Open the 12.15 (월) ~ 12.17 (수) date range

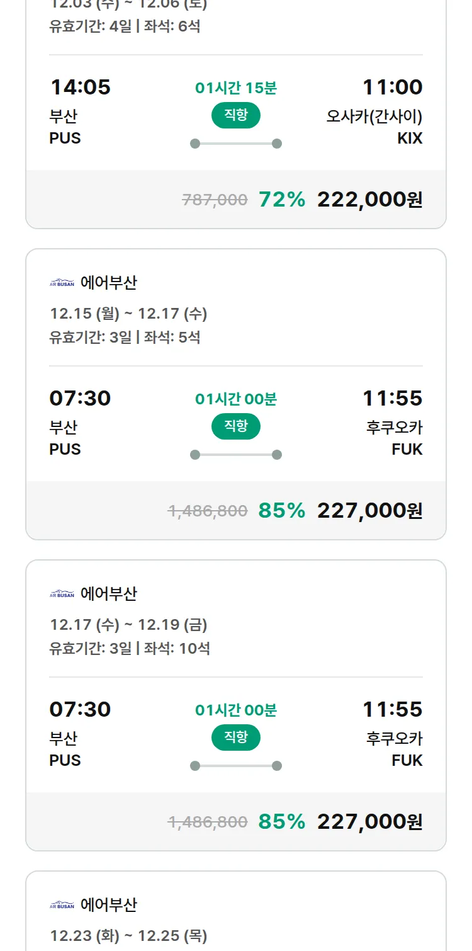128,314
